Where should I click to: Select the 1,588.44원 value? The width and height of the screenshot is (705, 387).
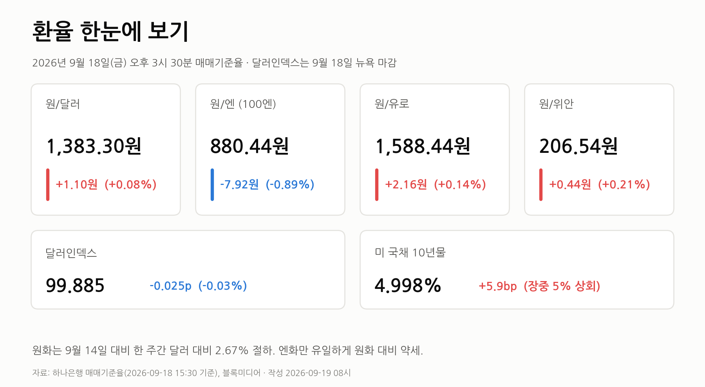pos(423,146)
